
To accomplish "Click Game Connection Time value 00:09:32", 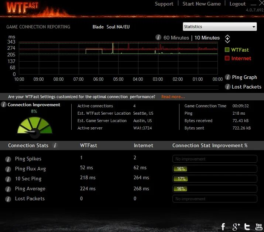I will (241, 106).
